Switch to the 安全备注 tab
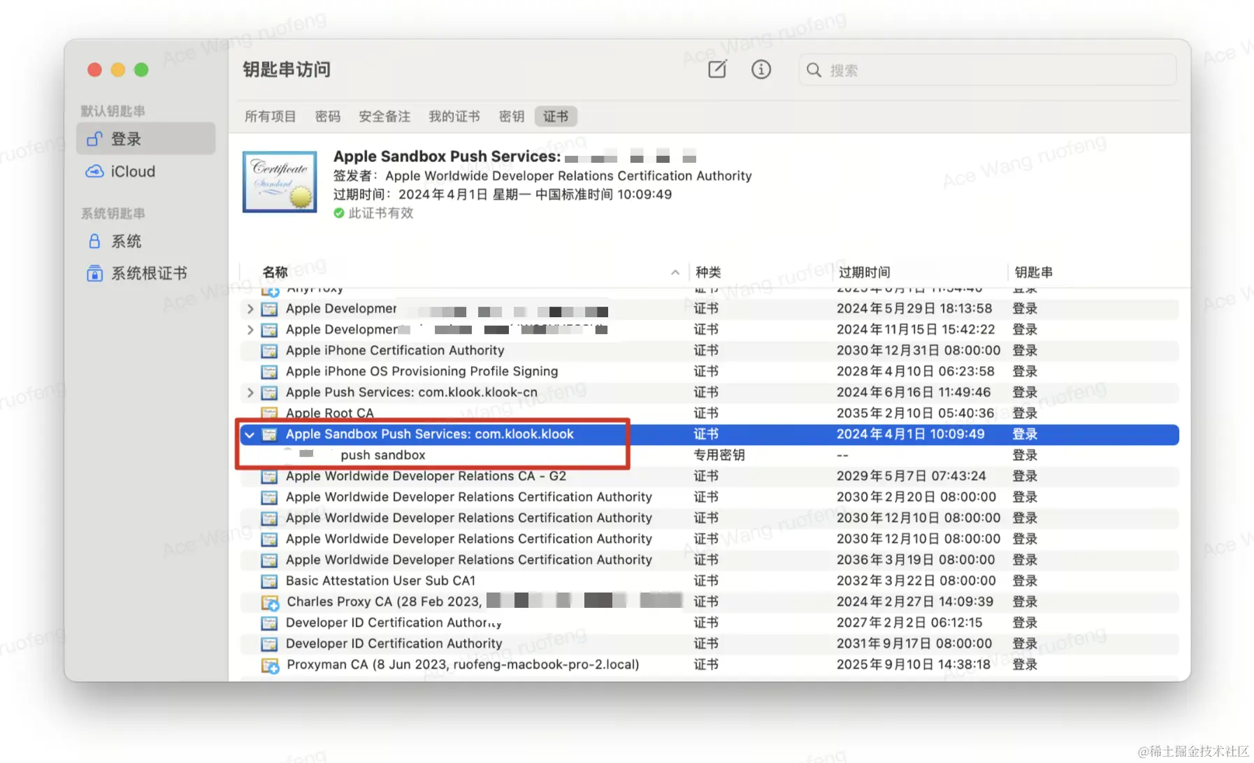Screen dimensions: 1254x763 point(384,117)
